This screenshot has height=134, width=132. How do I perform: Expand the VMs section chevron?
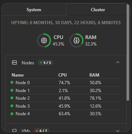tap(118, 131)
